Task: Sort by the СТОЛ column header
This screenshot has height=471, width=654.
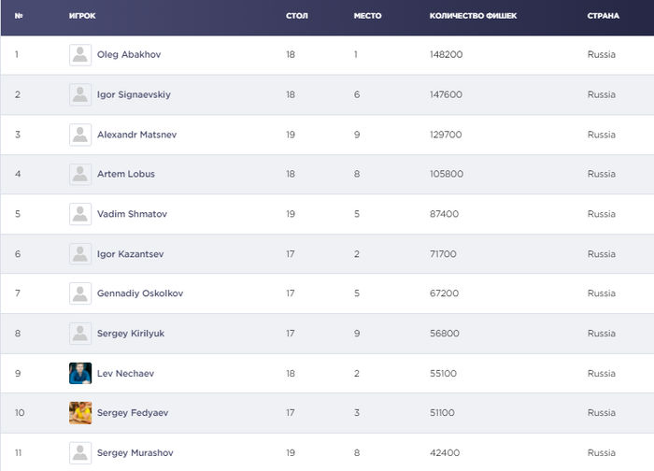Action: click(x=296, y=16)
